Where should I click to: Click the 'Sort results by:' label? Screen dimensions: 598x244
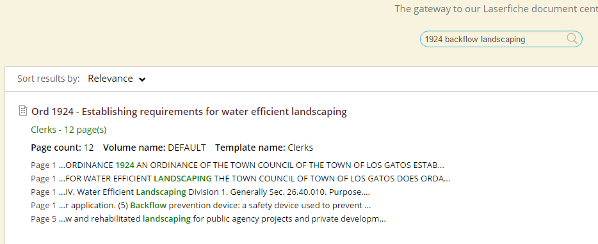(49, 79)
